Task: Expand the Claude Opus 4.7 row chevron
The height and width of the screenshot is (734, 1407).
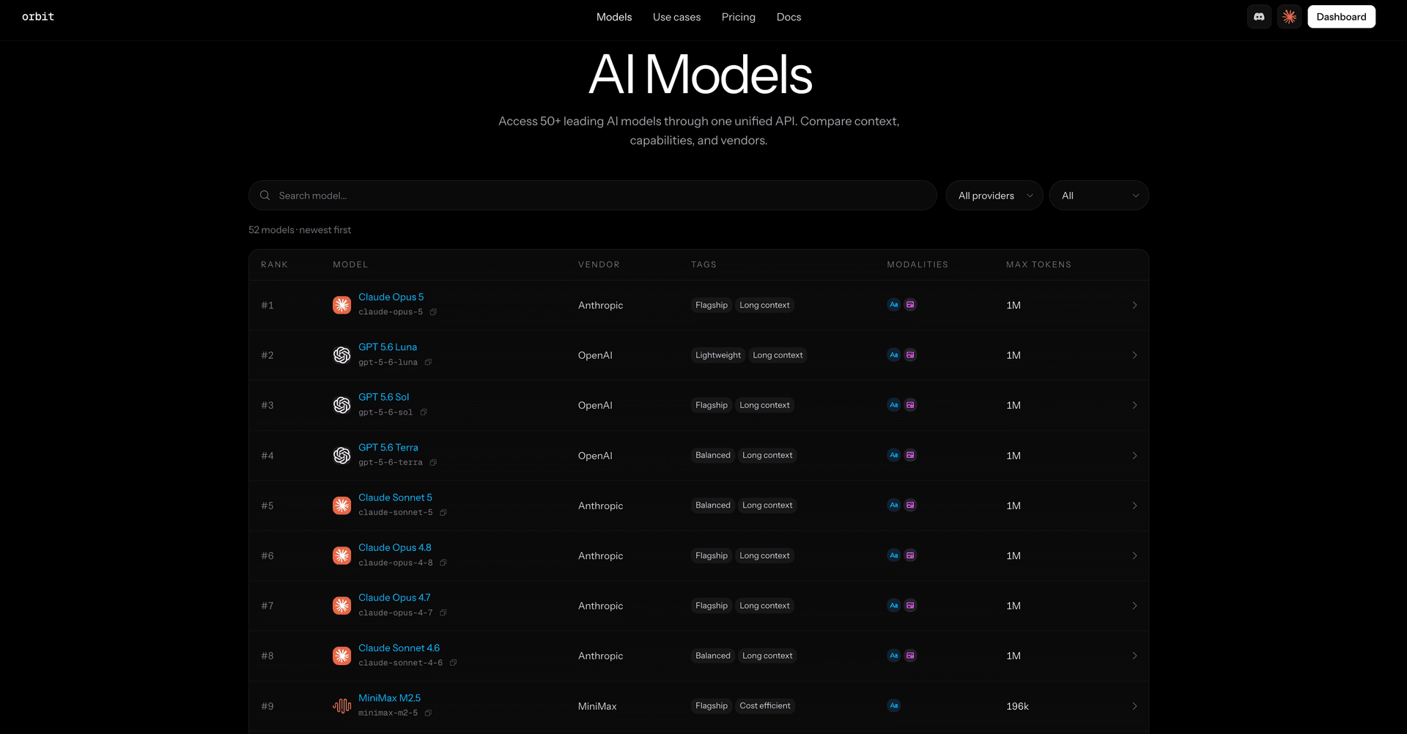Action: 1134,606
